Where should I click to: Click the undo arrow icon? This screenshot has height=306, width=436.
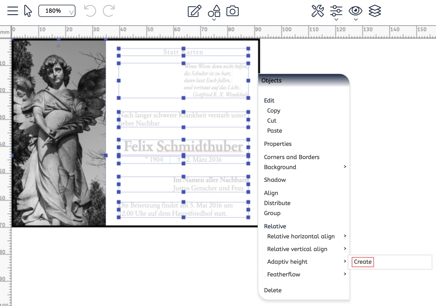pos(90,11)
